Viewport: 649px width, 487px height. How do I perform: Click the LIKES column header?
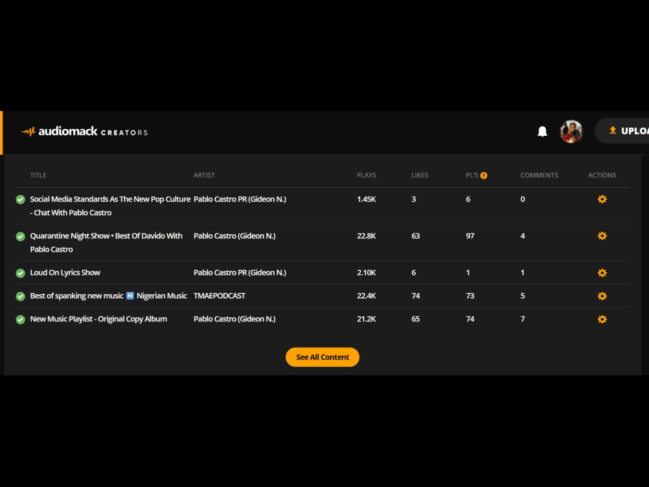point(420,175)
